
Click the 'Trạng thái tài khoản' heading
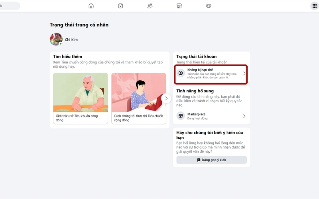click(x=196, y=57)
